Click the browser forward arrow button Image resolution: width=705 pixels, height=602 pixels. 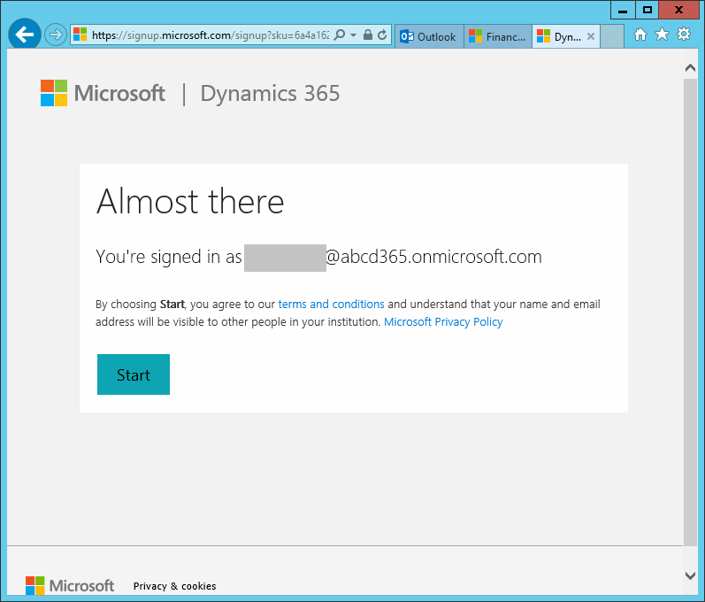[56, 35]
